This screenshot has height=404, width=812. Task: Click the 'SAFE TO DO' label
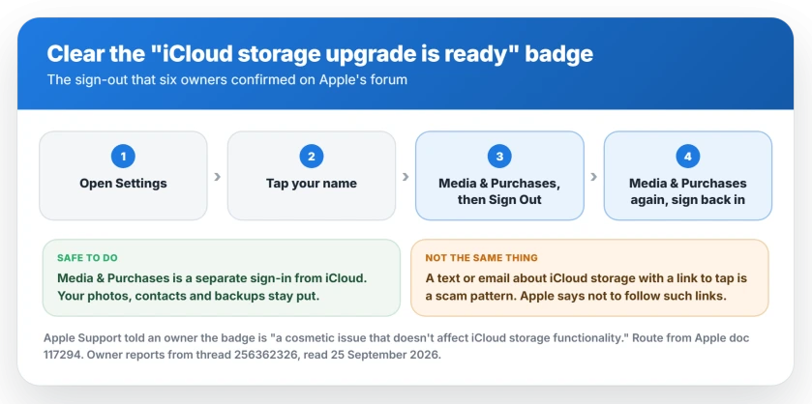click(87, 258)
